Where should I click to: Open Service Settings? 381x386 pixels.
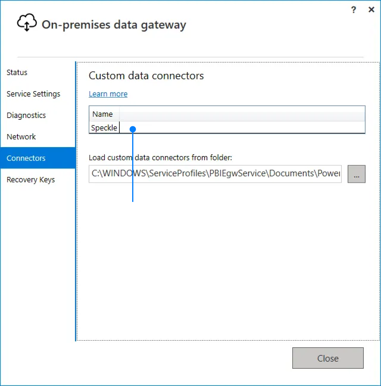[x=33, y=94]
